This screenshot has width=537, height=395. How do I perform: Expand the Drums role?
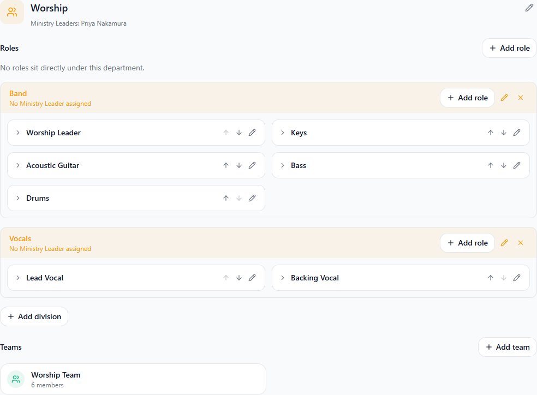(x=18, y=198)
